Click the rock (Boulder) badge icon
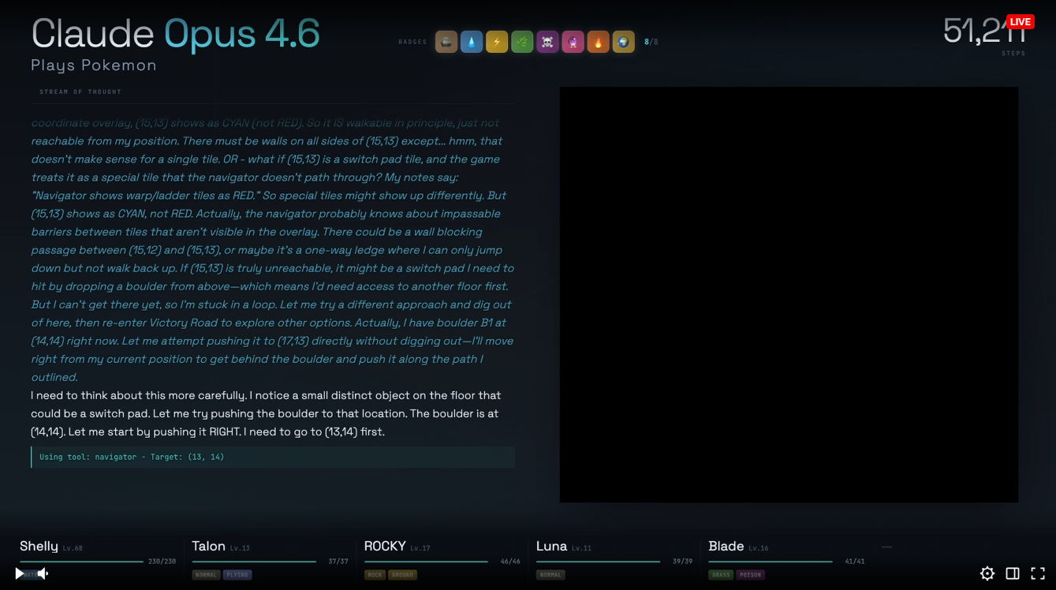 446,42
